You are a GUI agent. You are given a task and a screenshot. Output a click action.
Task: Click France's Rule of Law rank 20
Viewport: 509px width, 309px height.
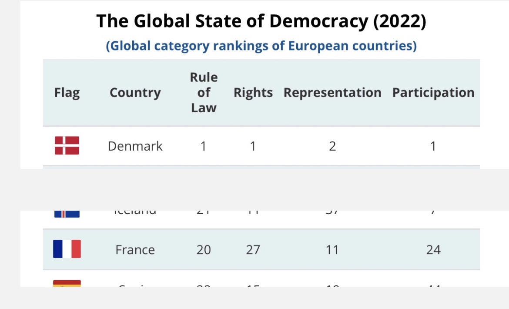click(204, 250)
